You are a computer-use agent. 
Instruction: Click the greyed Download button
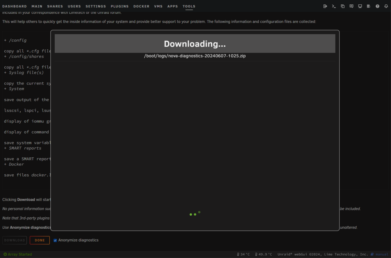14,240
